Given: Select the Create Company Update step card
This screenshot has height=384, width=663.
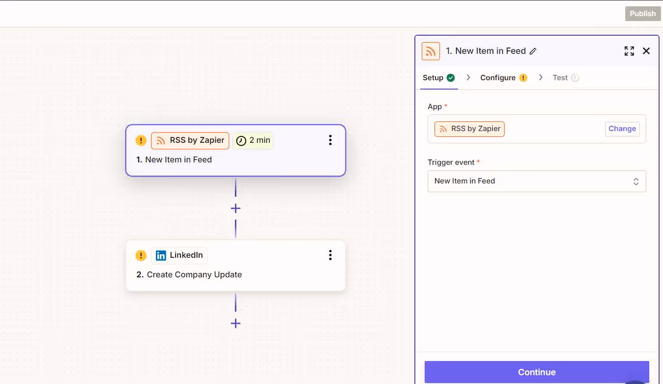Looking at the screenshot, I should pyautogui.click(x=235, y=274).
